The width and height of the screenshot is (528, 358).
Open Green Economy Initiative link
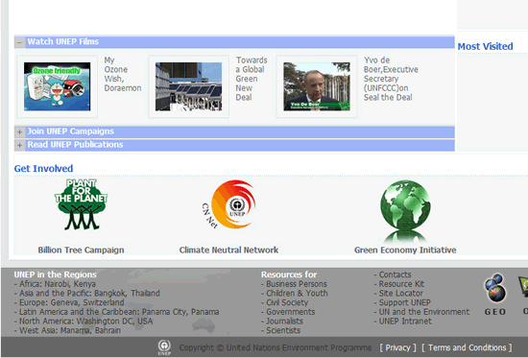coord(405,251)
